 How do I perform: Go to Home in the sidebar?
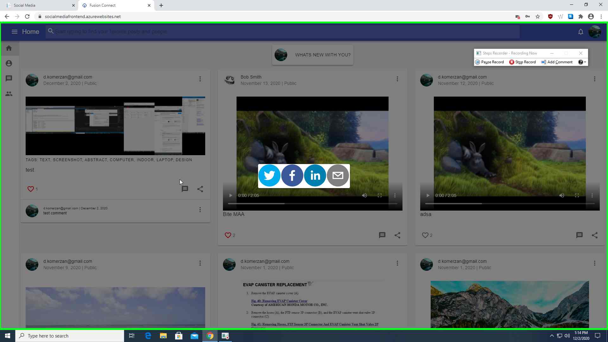(9, 48)
